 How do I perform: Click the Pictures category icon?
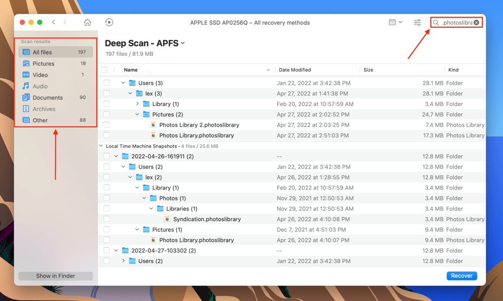click(x=26, y=63)
